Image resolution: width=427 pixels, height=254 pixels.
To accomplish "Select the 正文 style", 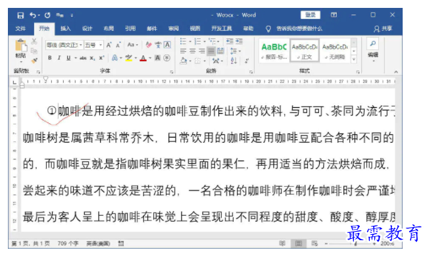I will click(305, 51).
